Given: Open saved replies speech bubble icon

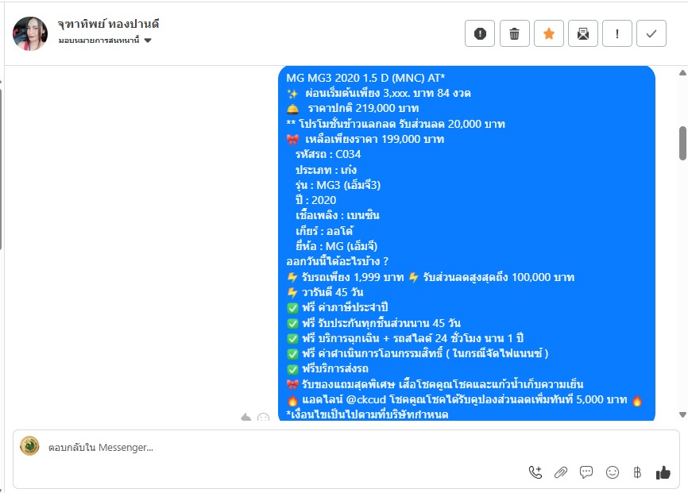Looking at the screenshot, I should (x=586, y=472).
